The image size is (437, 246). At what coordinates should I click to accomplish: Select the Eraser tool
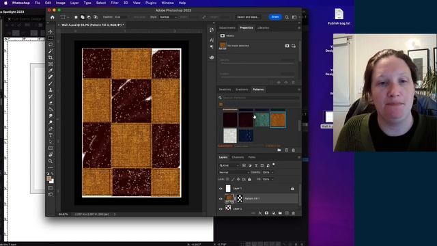[x=51, y=103]
